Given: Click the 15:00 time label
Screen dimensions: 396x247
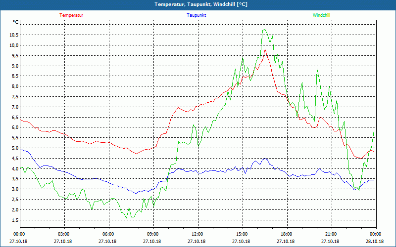Looking at the screenshot, I should (x=242, y=234).
